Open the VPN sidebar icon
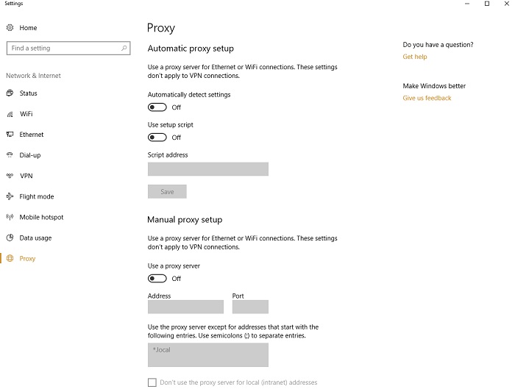 (x=10, y=176)
